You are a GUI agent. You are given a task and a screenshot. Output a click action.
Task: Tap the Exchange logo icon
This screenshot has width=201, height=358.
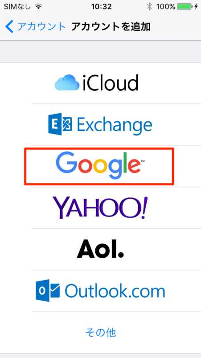coord(60,124)
